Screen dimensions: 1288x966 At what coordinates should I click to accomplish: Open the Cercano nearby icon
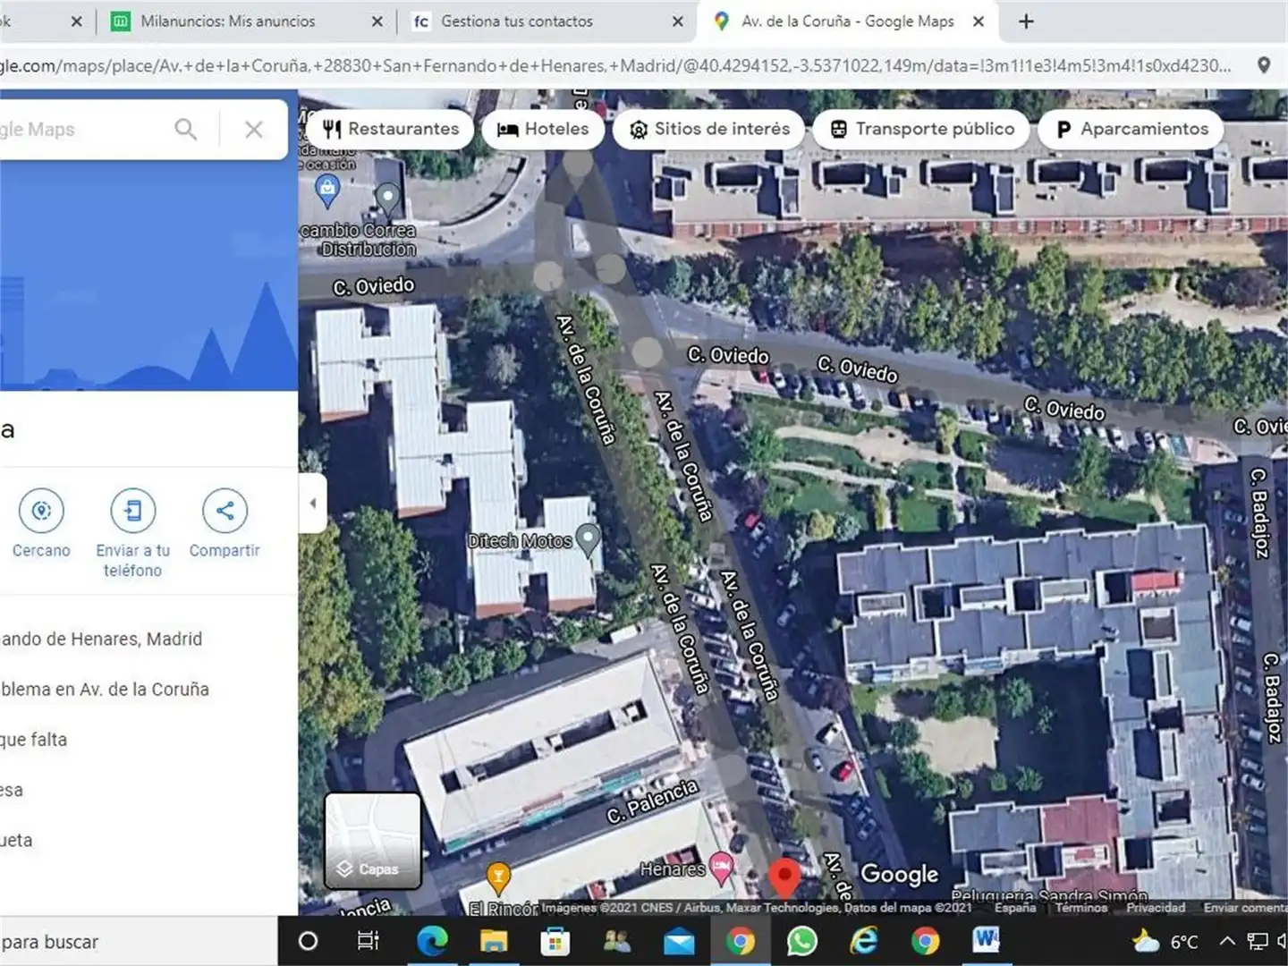[41, 511]
